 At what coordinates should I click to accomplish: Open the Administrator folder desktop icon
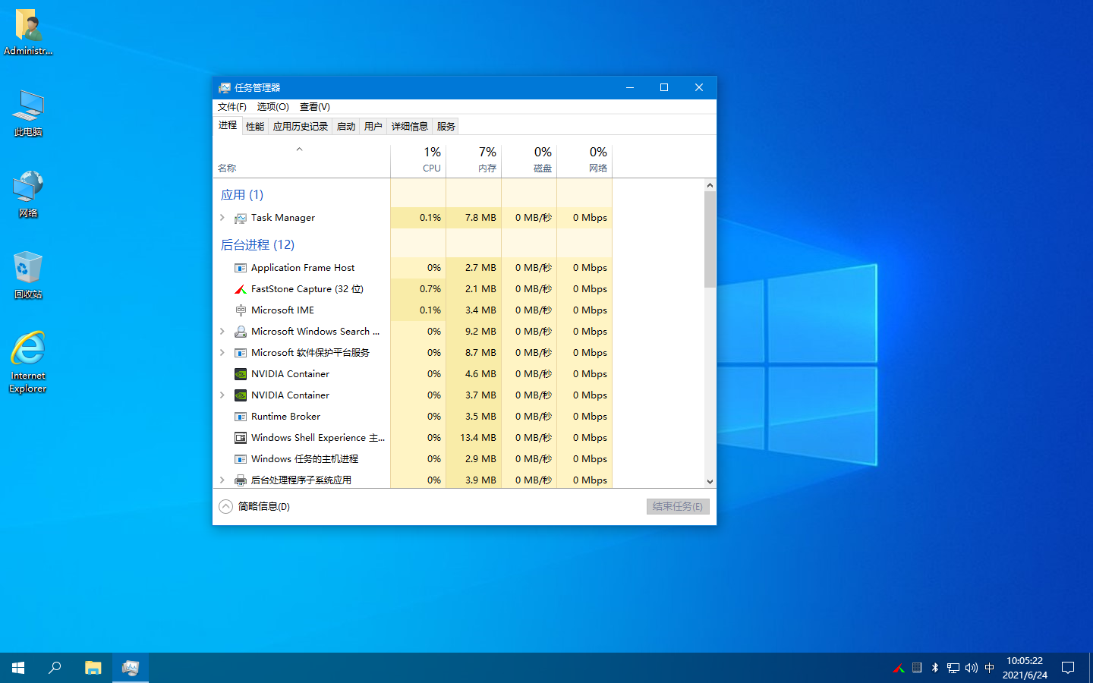pyautogui.click(x=28, y=32)
